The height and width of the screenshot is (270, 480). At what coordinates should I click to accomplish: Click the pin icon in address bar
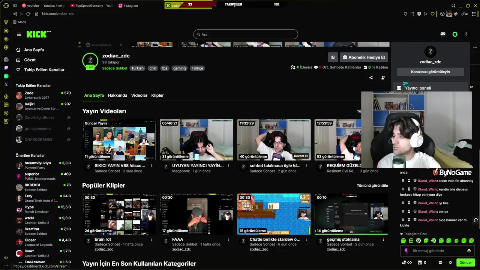coord(405,14)
